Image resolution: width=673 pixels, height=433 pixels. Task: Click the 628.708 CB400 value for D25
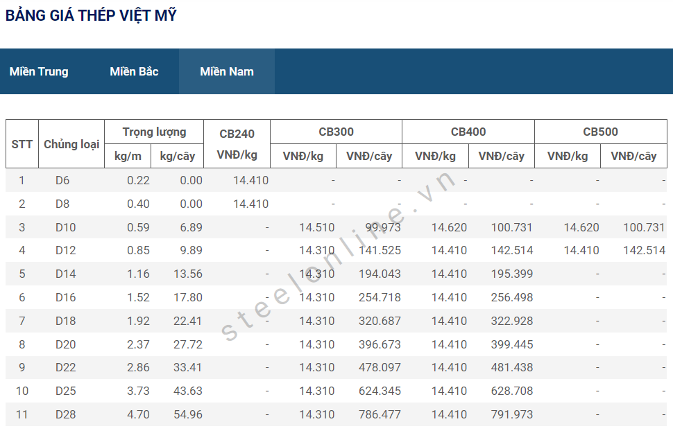tap(512, 391)
